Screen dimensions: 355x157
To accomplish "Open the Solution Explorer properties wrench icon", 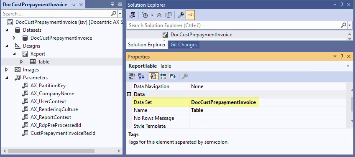I will click(x=181, y=15).
